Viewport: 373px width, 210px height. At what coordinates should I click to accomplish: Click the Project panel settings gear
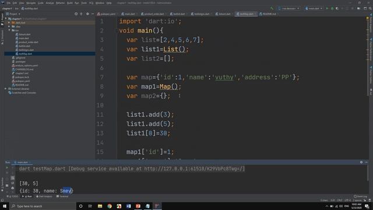click(x=87, y=14)
